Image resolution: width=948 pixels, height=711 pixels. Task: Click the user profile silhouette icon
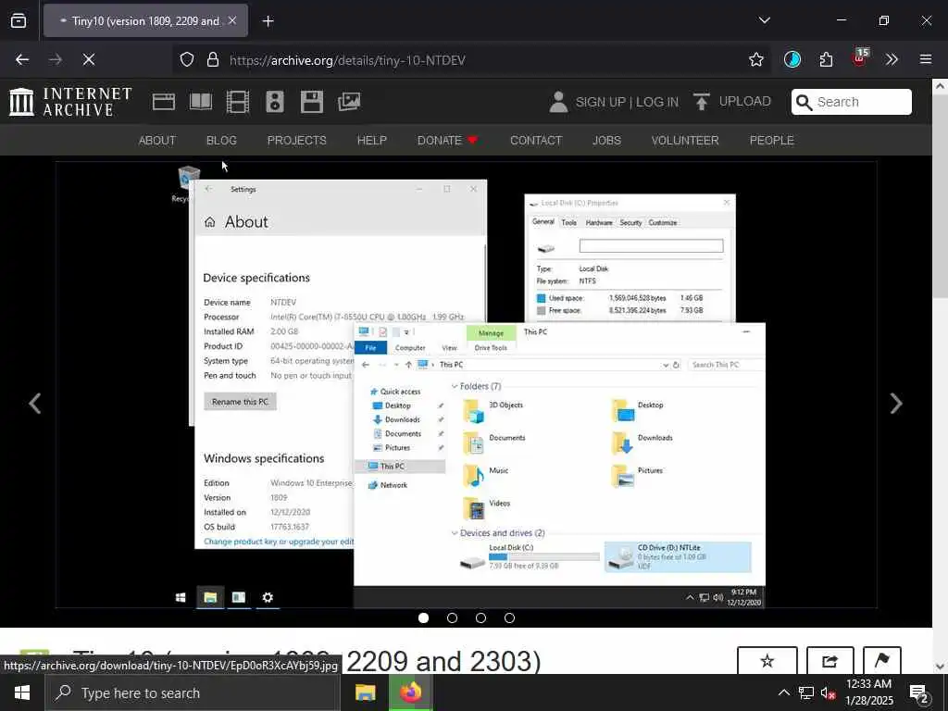(x=558, y=102)
